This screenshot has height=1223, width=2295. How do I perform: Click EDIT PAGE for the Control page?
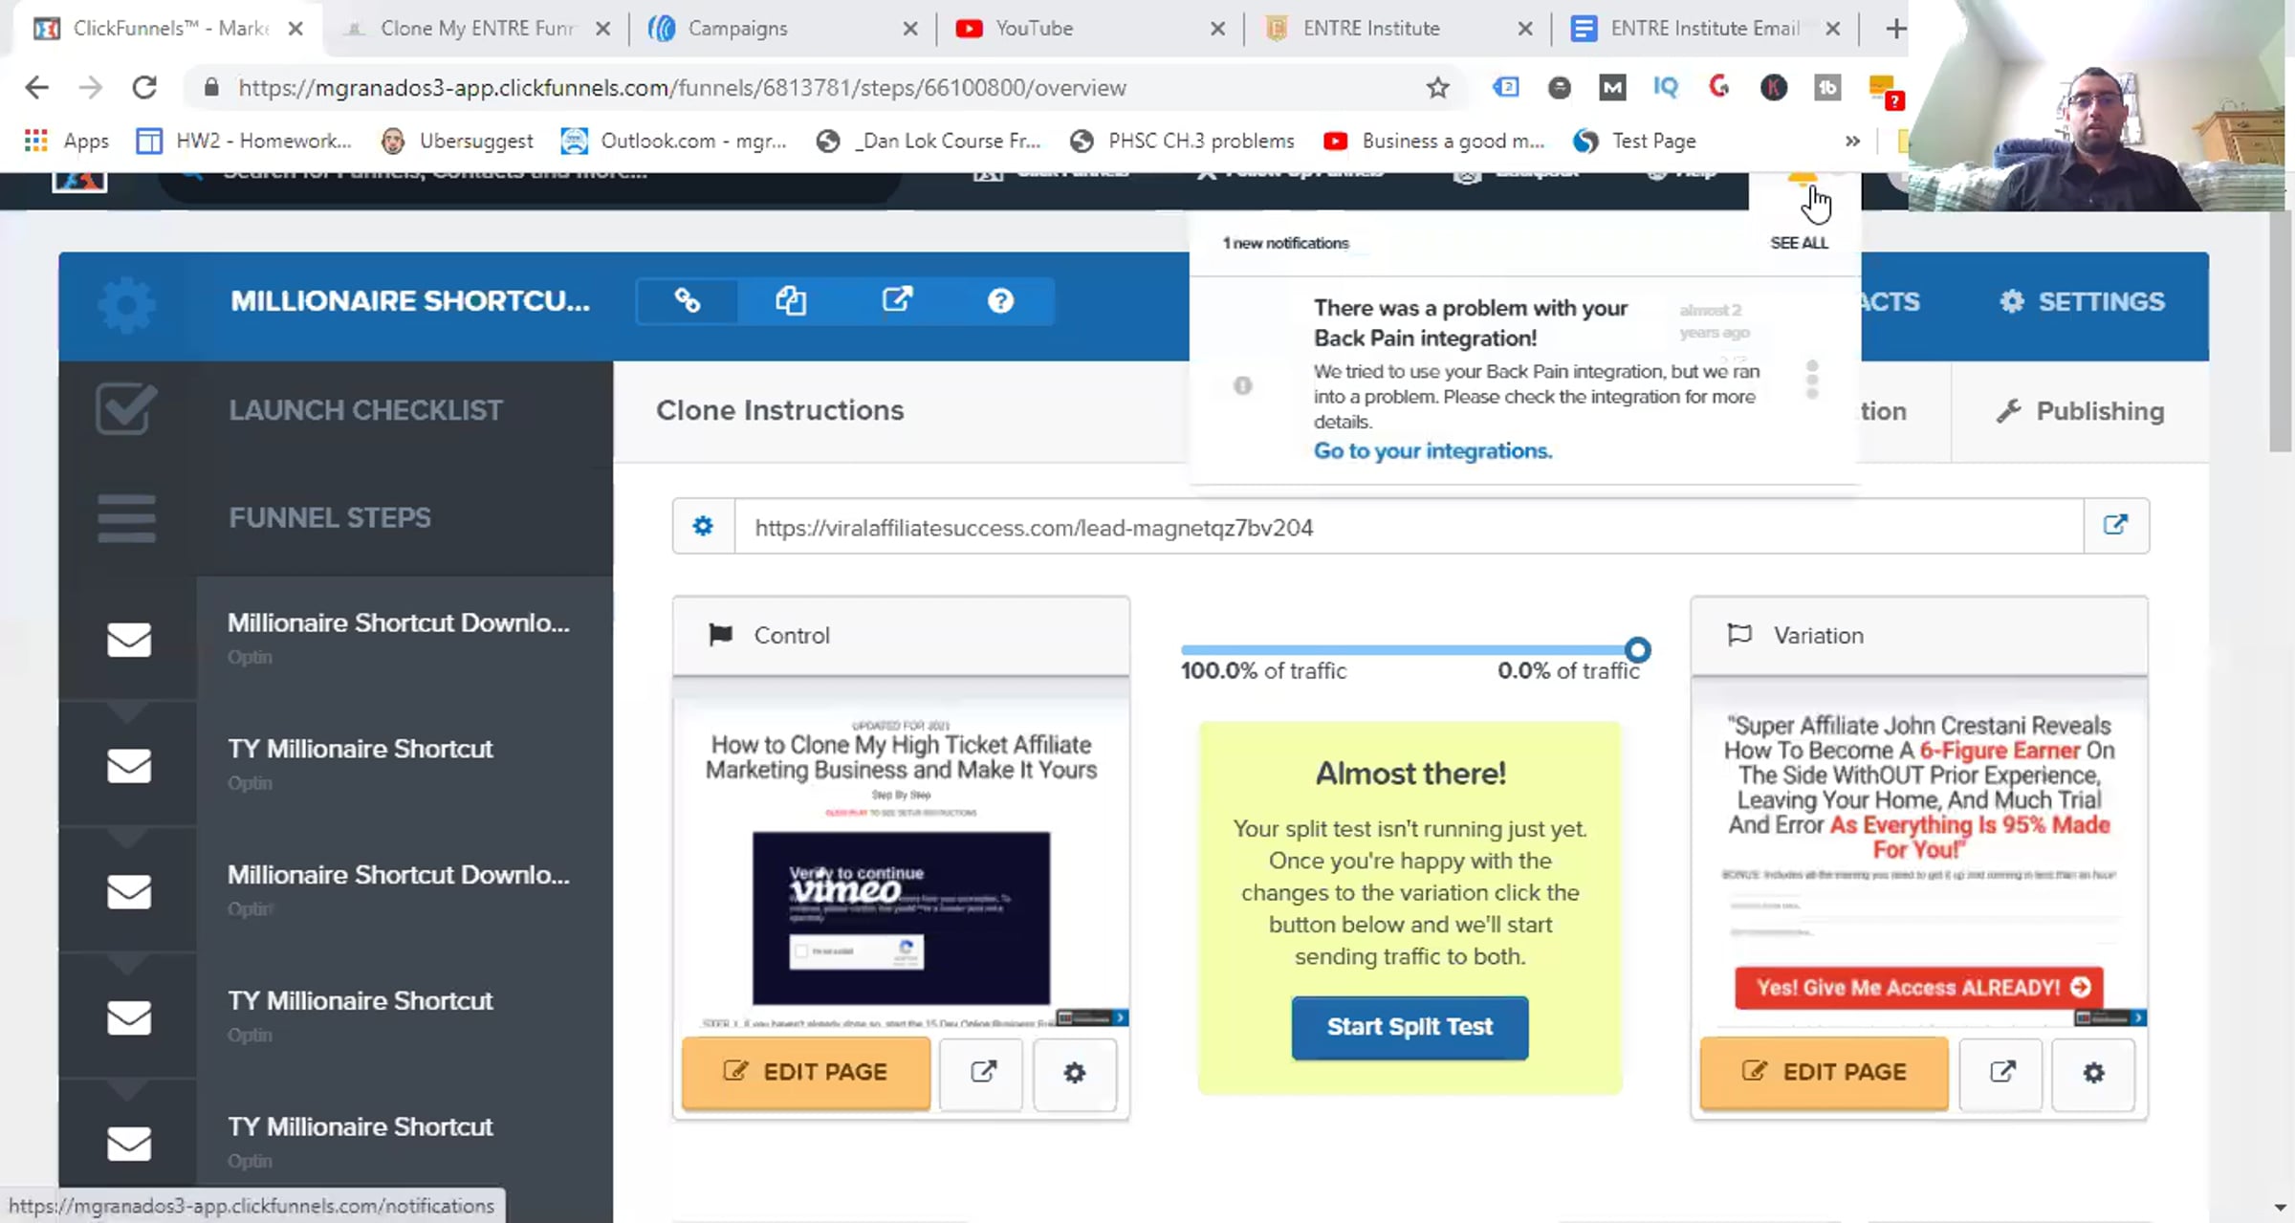[x=806, y=1072]
